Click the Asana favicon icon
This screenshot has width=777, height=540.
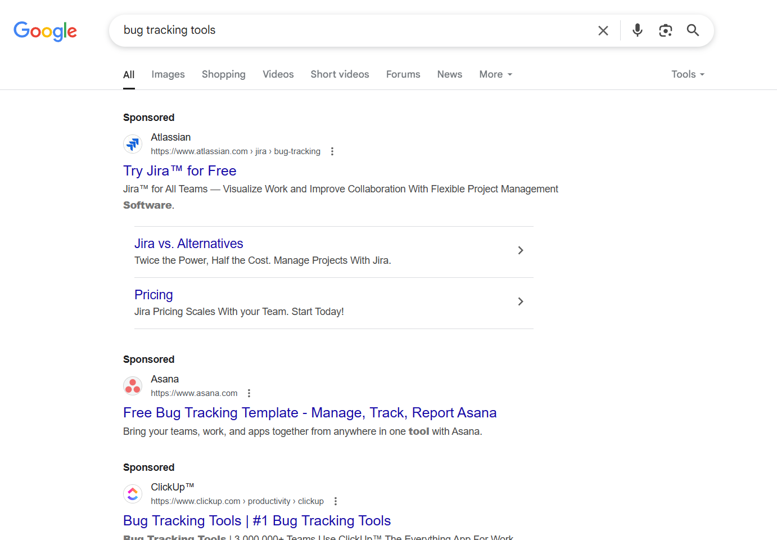133,386
